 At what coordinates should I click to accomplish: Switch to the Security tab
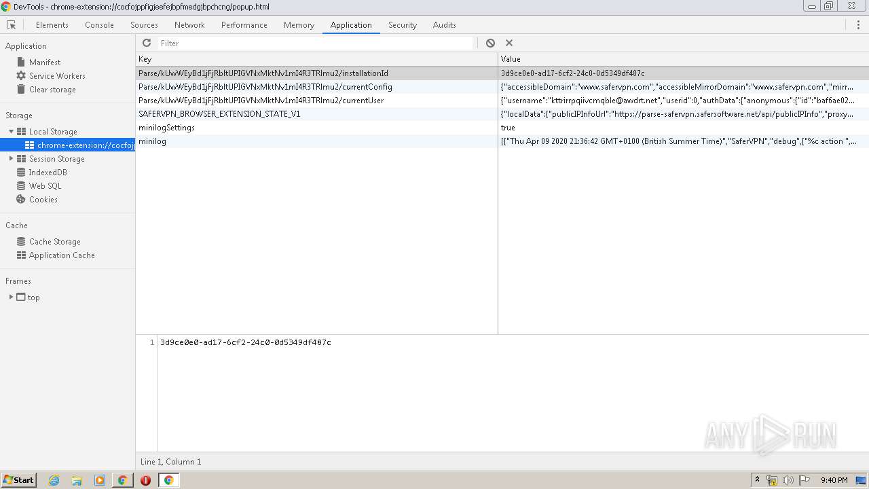click(403, 25)
